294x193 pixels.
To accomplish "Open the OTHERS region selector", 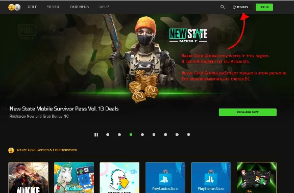I will click(240, 7).
